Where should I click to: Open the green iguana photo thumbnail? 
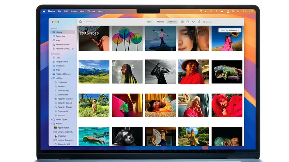coord(227,72)
